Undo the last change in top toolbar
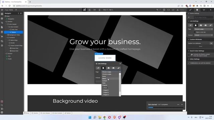The image size is (214, 120). [157, 10]
